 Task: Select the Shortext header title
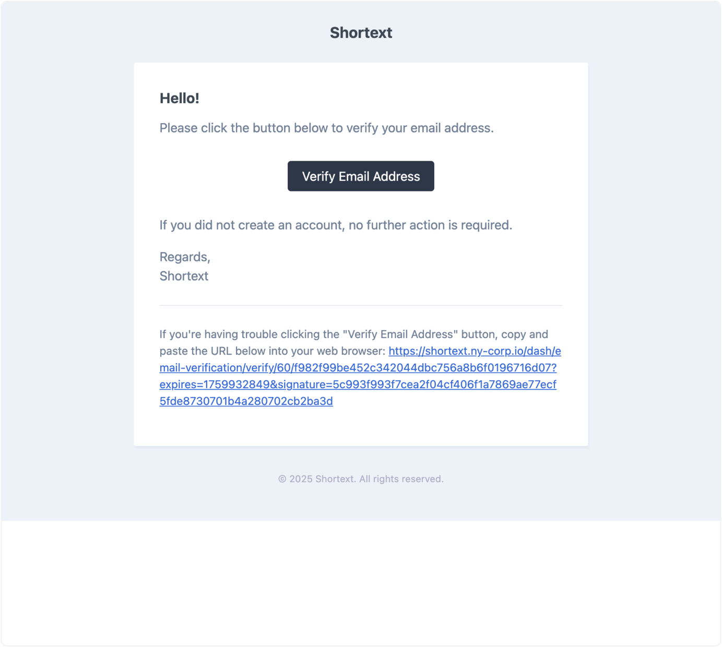(360, 32)
